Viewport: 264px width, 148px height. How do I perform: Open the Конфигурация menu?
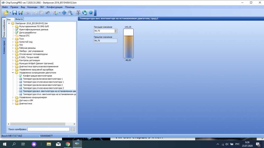pyautogui.click(x=55, y=7)
